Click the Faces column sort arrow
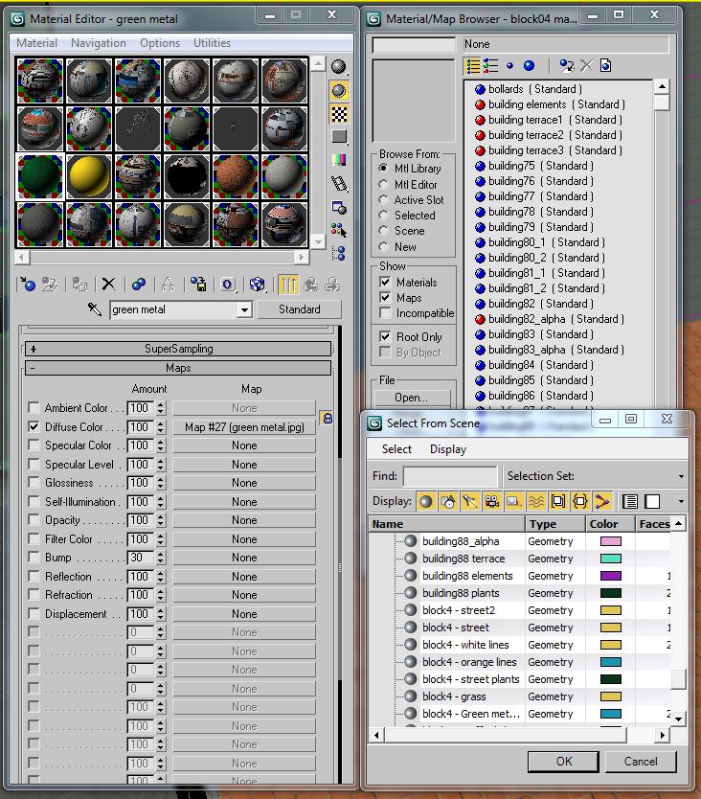 [x=679, y=523]
